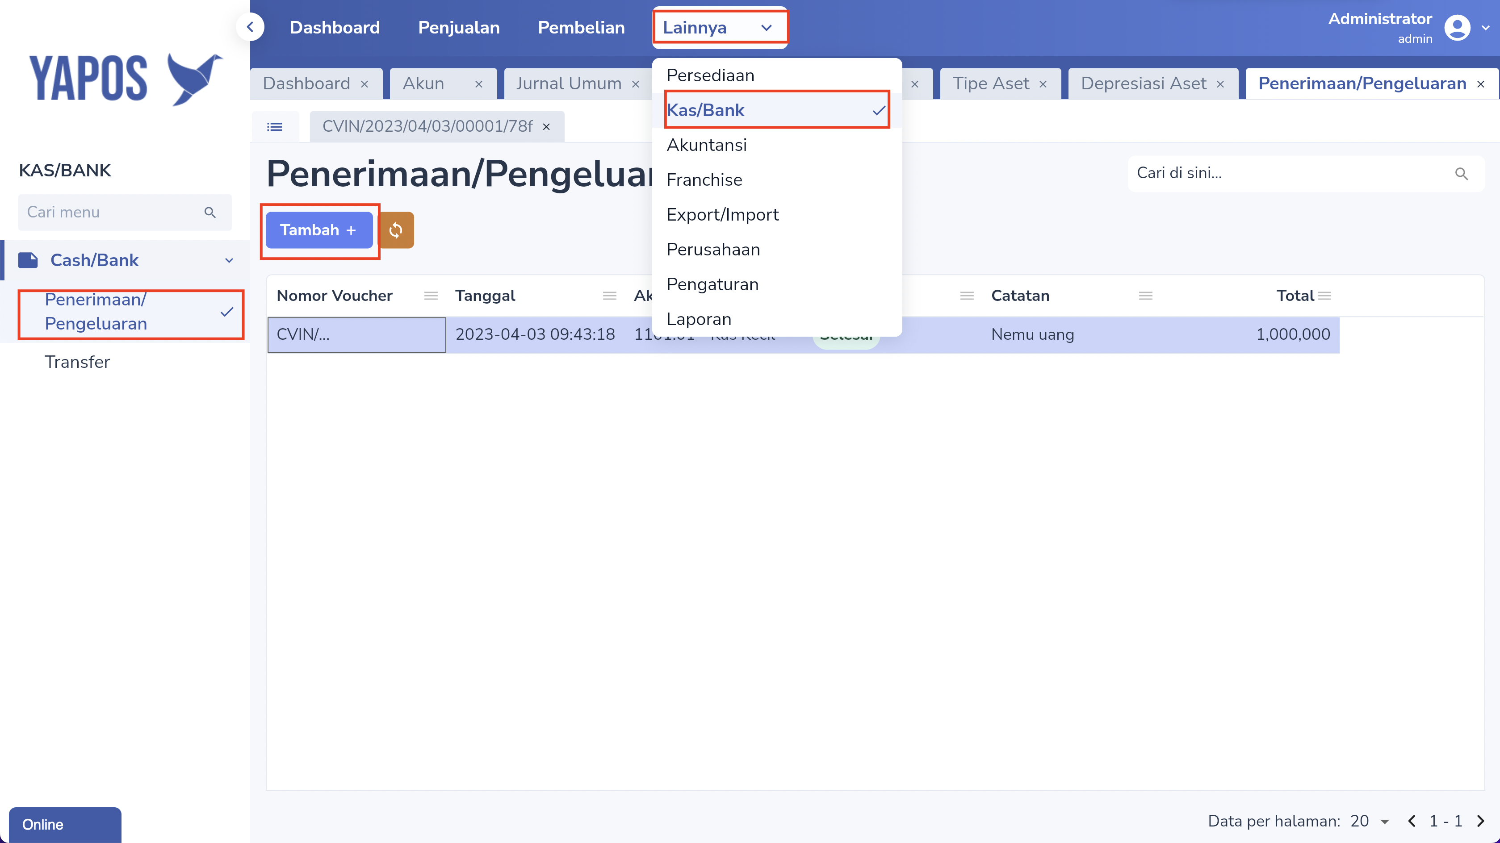Switch to the Jurnal Umum tab
1500x843 pixels.
568,84
